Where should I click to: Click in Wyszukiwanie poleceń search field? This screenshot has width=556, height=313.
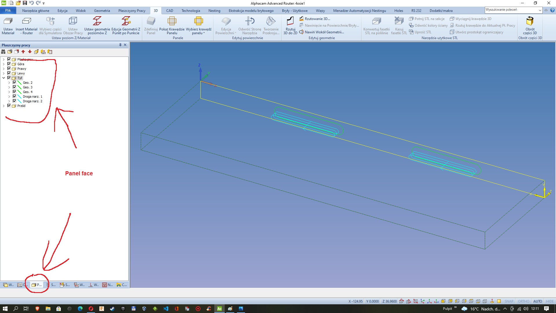point(511,10)
